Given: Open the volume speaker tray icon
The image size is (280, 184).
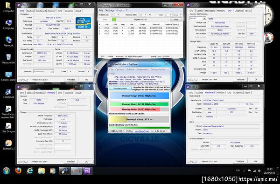Looking at the screenshot, I should click(x=259, y=171).
